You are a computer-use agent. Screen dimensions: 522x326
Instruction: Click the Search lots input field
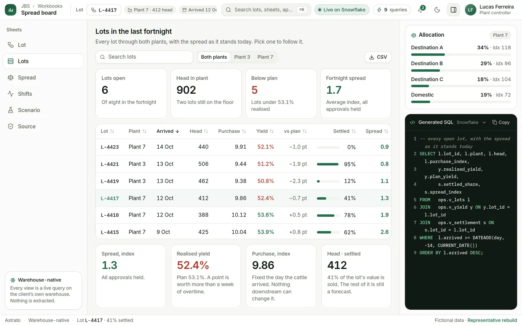coord(144,57)
